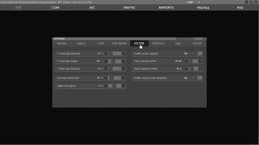This screenshot has height=145, width=259.
Task: Decrease the Runway center line length
Action: [x=106, y=78]
